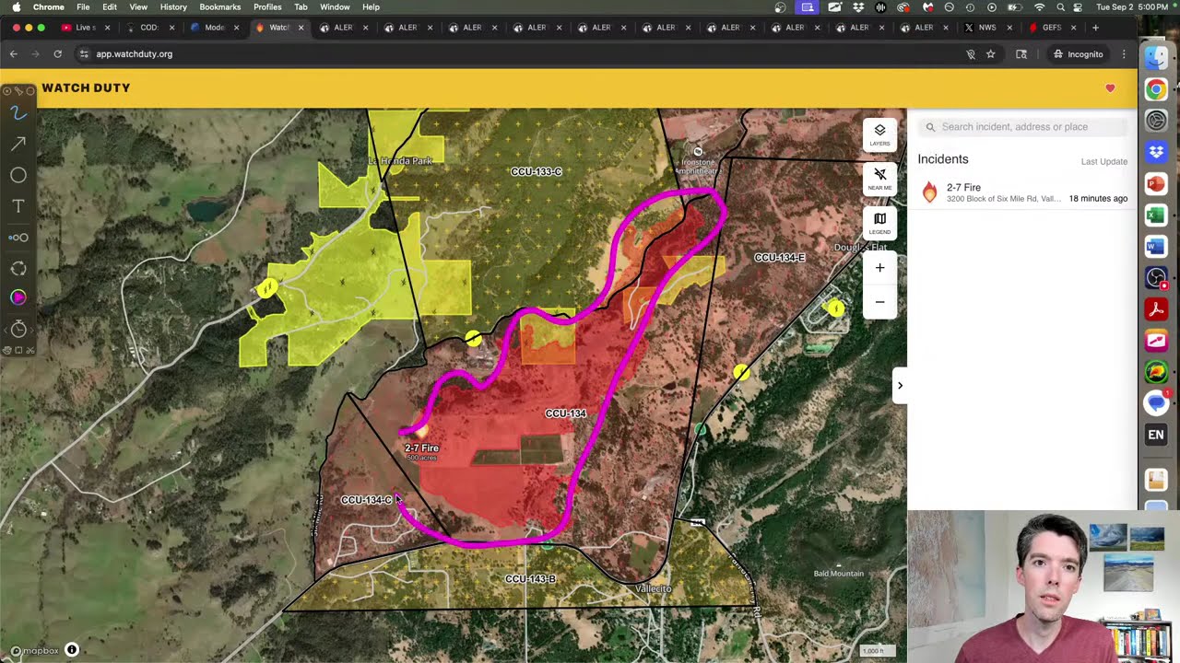Open Excel from the dock
1180x663 pixels.
[1156, 215]
